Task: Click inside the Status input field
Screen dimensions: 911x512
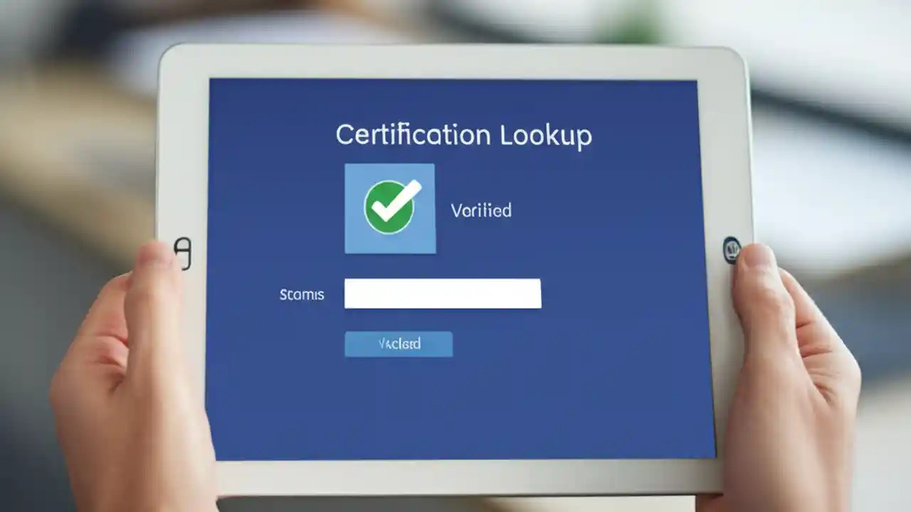Action: (443, 293)
